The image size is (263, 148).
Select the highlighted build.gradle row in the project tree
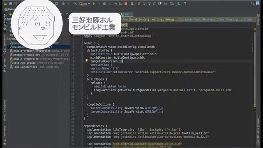(x=38, y=47)
